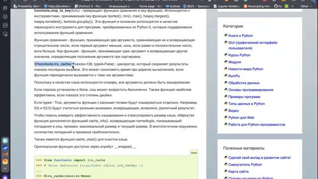
Task: Open the Видео category link
Action: point(234,110)
